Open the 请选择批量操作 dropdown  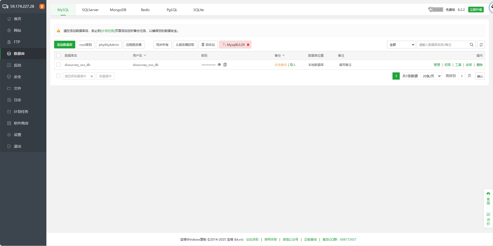point(79,76)
